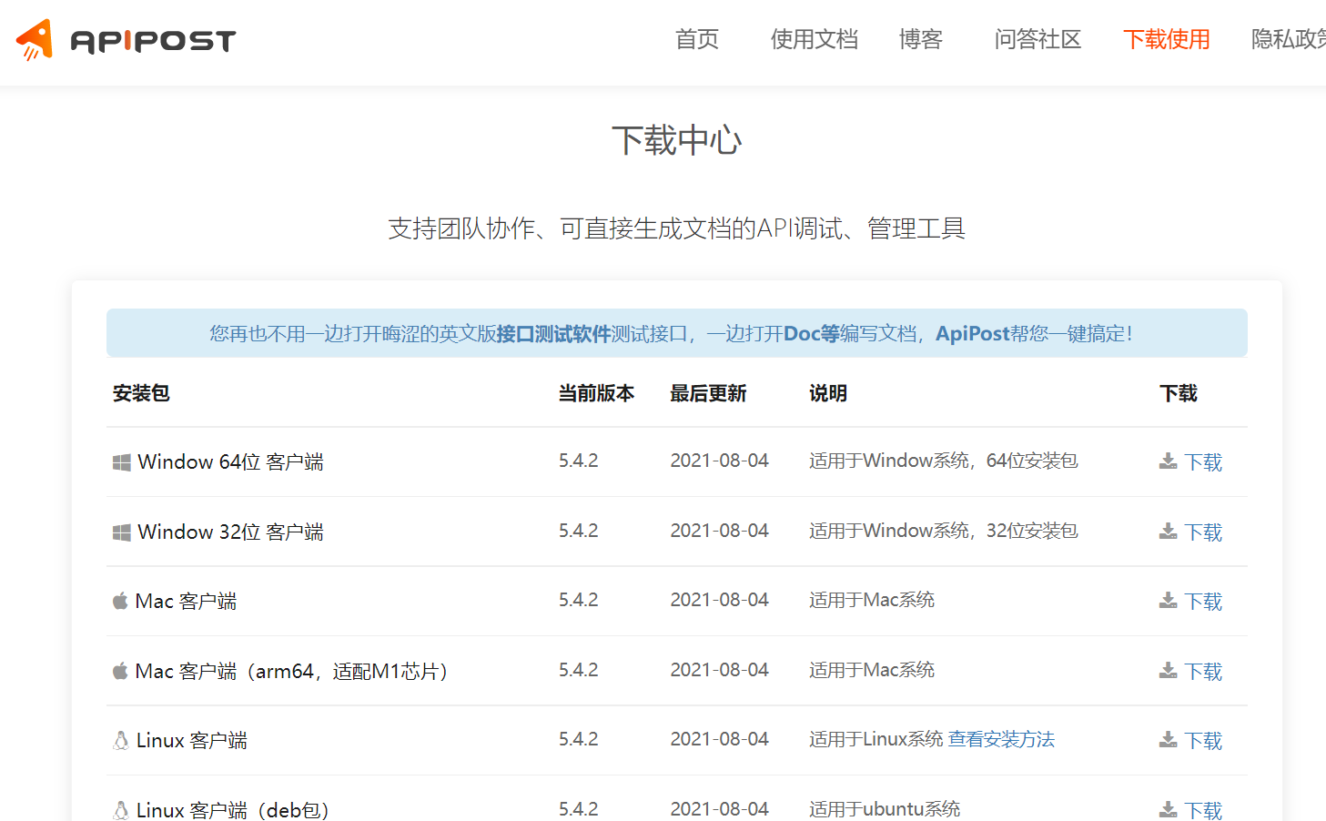1326x821 pixels.
Task: Open 查看安装方法 for Linux
Action: [x=1001, y=739]
